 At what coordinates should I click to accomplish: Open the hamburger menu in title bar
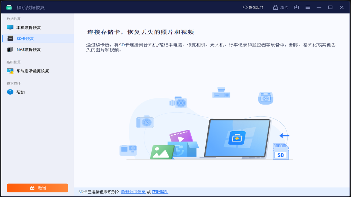coord(308,7)
